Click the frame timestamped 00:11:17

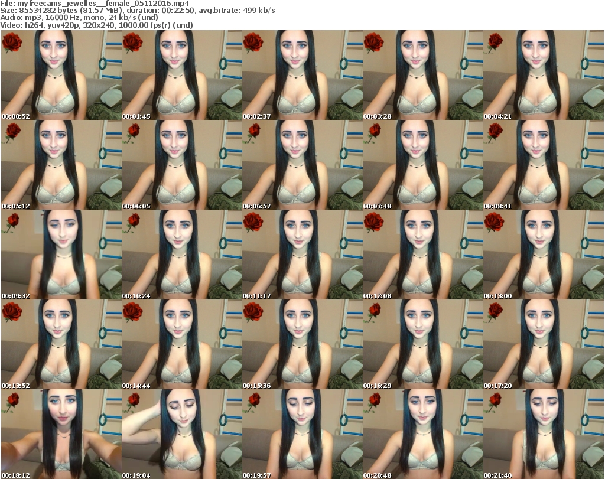(301, 255)
